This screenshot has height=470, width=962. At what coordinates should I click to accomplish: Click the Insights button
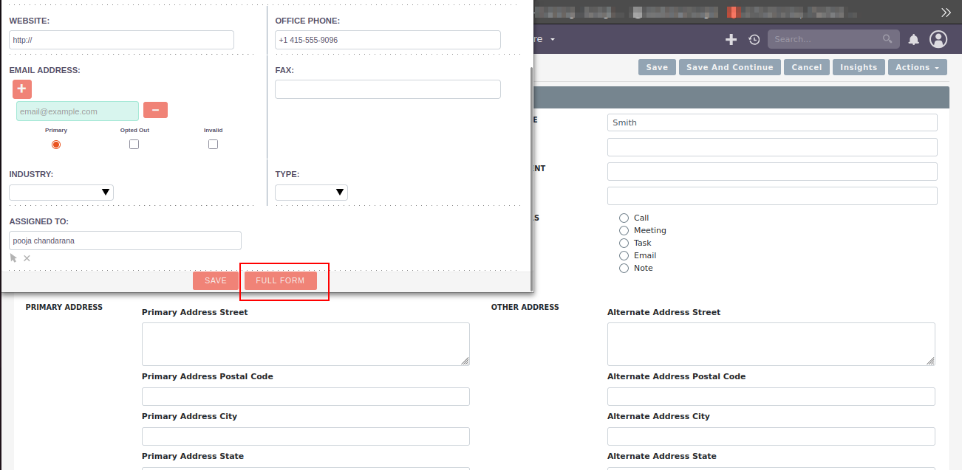[x=859, y=67]
